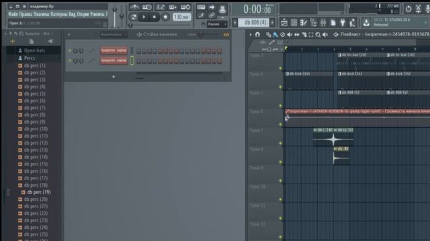This screenshot has width=430, height=241.
Task: Mute playlist Track 3 green light
Action: (x=280, y=68)
